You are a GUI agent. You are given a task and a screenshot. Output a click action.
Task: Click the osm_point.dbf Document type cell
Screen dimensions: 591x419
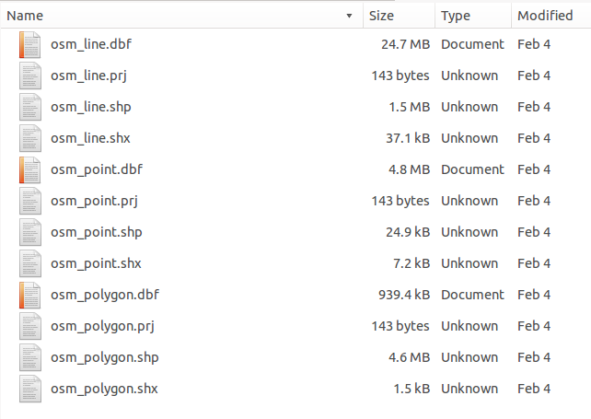[x=472, y=169]
